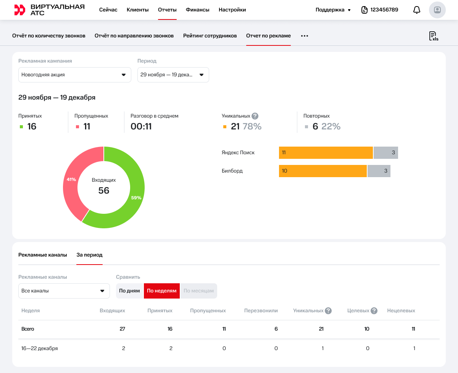This screenshot has width=458, height=373.
Task: Click the Виртуальная АТС logo
Action: [49, 10]
